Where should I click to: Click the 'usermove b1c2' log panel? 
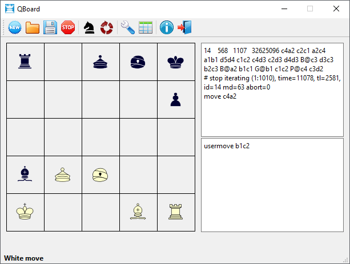coord(272,185)
